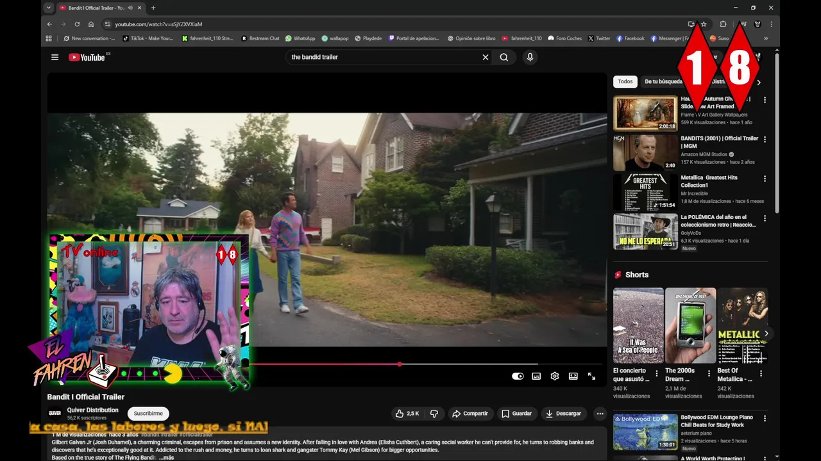
Task: Switch player to theater mode
Action: (x=573, y=376)
